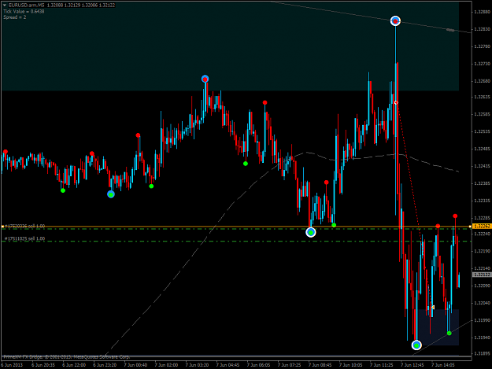492x369 pixels.
Task: Click the '7 Jun 14:05' time axis label
Action: 443,365
